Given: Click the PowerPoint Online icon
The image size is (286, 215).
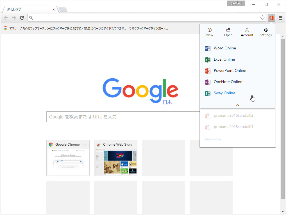Looking at the screenshot, I should click(x=208, y=71).
